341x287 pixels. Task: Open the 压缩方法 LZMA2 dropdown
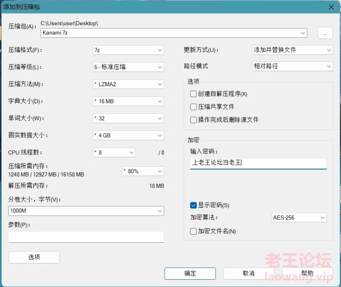click(128, 84)
